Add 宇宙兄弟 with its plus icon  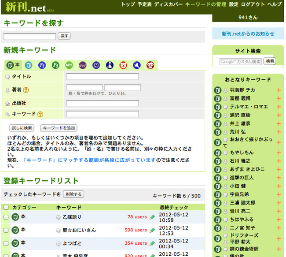point(279,194)
